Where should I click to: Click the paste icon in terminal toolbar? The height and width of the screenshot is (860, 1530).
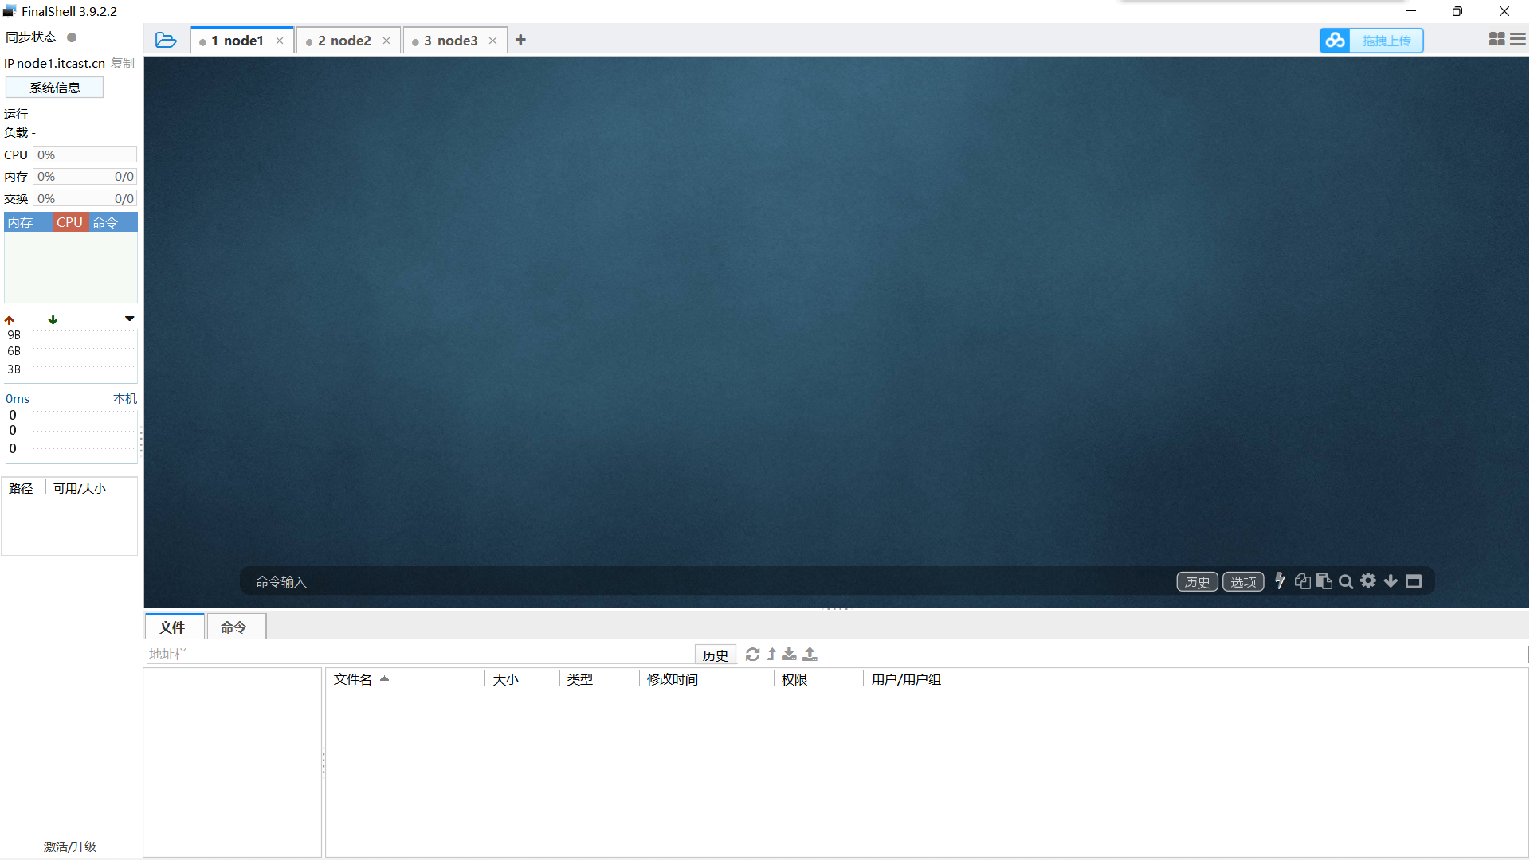pos(1324,581)
